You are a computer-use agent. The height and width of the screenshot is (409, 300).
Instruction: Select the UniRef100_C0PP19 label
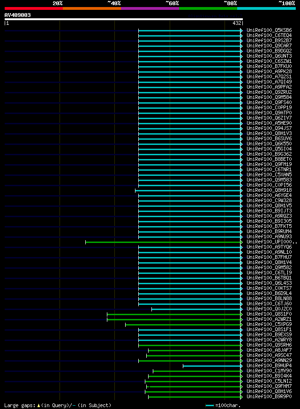point(269,108)
